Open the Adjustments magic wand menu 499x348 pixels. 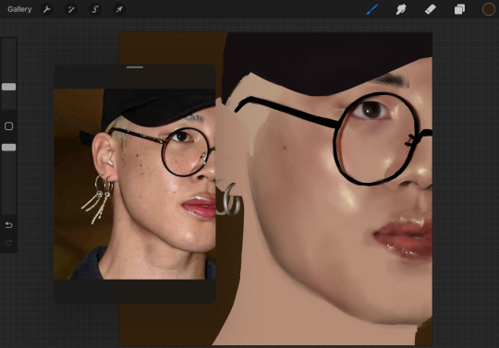pos(70,9)
